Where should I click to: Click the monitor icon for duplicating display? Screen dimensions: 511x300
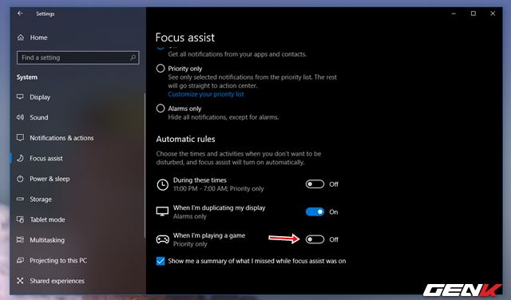[x=162, y=211]
